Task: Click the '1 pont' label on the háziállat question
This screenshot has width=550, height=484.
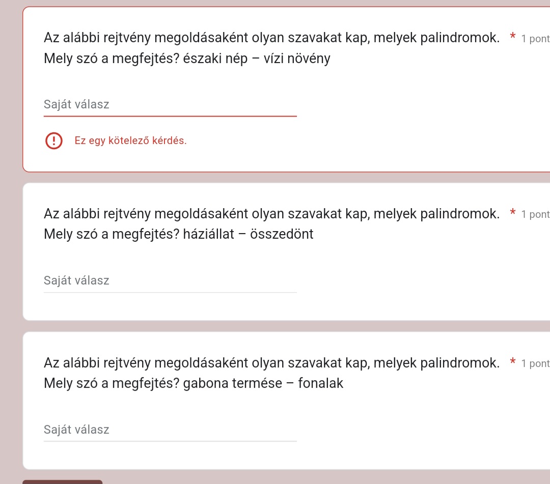Action: (535, 214)
